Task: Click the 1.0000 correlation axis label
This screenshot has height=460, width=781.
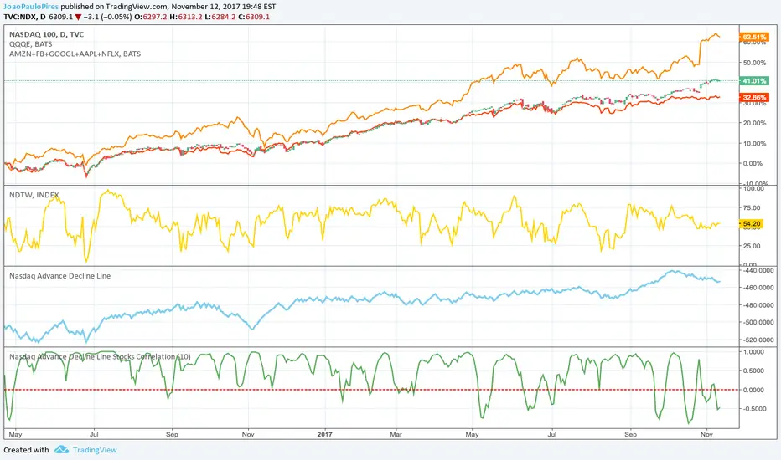Action: 753,351
